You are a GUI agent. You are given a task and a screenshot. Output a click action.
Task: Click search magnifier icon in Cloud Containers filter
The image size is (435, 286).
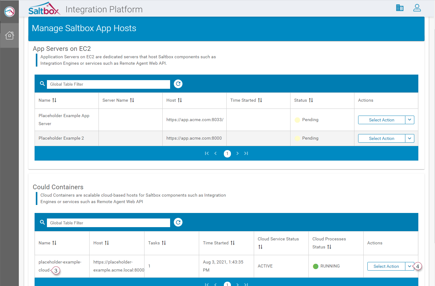point(42,222)
